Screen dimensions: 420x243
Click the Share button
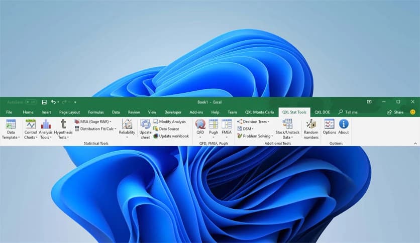[395, 112]
